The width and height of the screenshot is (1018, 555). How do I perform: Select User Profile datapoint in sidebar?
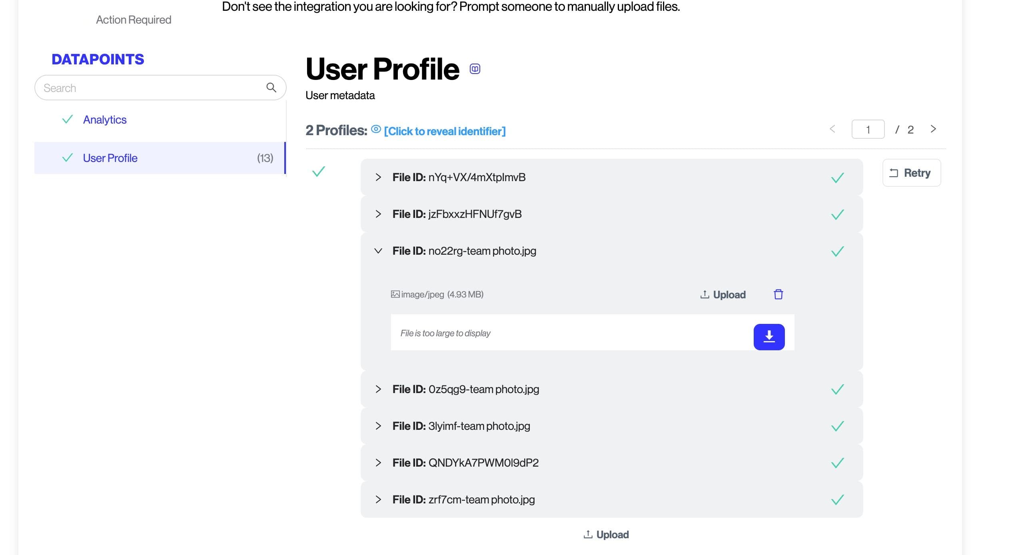point(110,158)
